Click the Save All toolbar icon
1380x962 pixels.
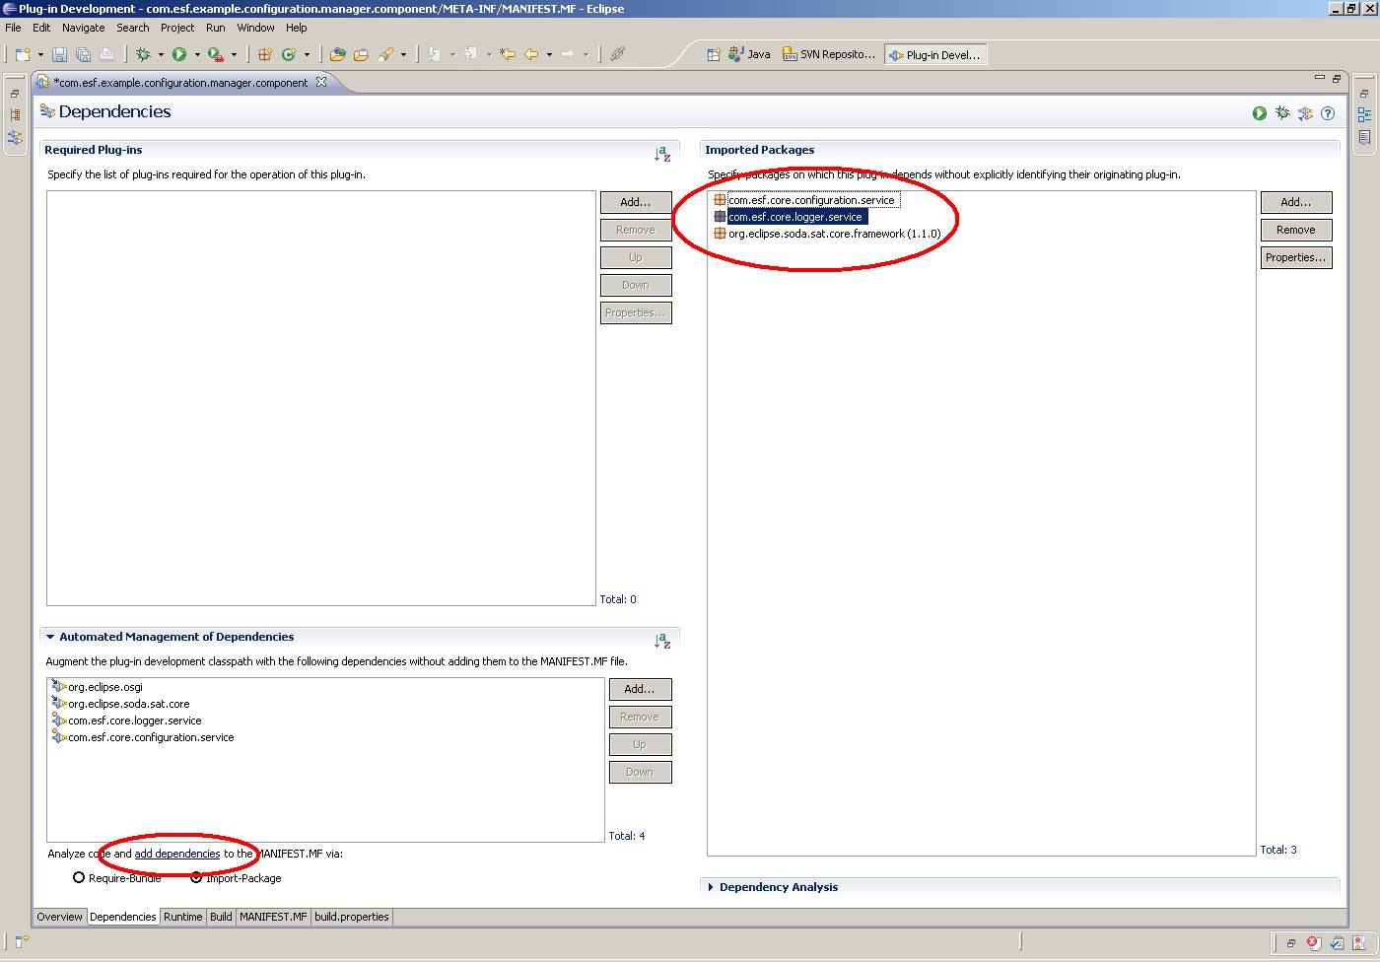click(83, 54)
